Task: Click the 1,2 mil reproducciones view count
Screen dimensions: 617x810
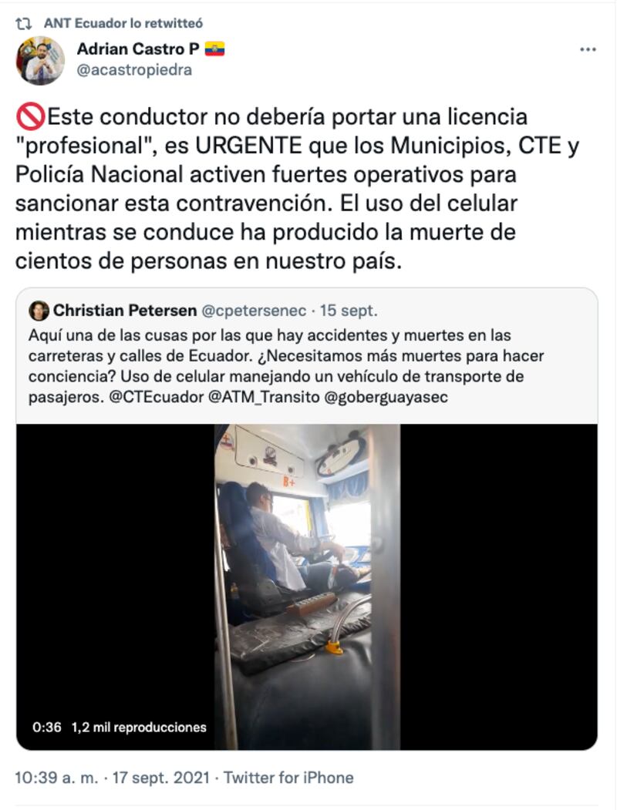Action: pos(139,728)
